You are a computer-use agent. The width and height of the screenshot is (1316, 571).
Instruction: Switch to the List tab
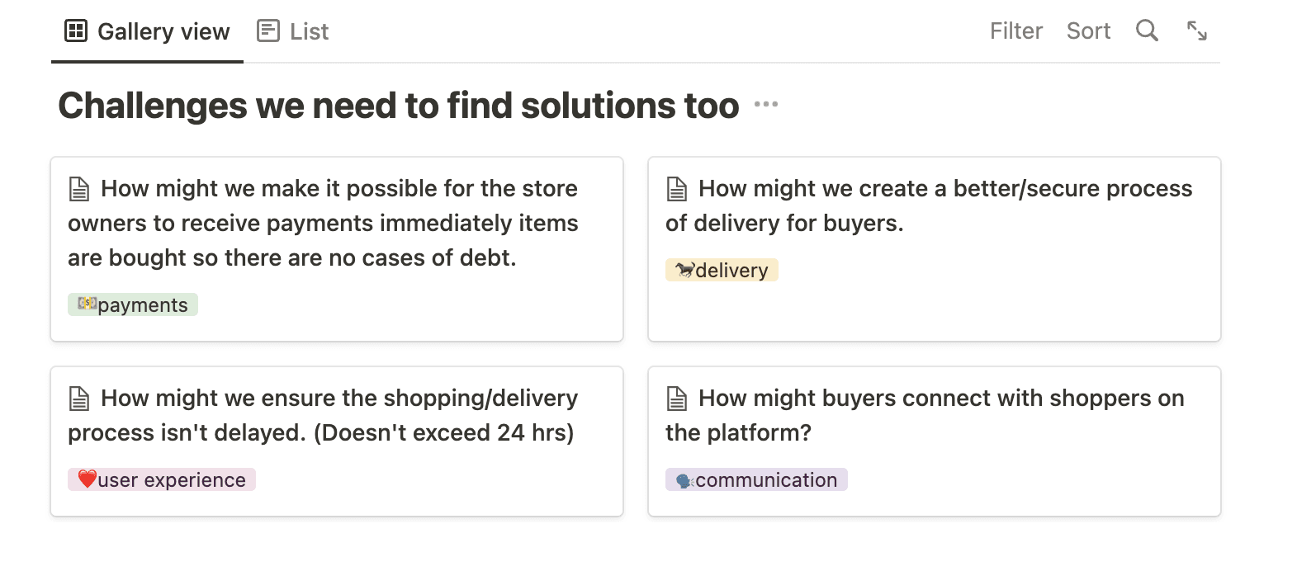(309, 31)
